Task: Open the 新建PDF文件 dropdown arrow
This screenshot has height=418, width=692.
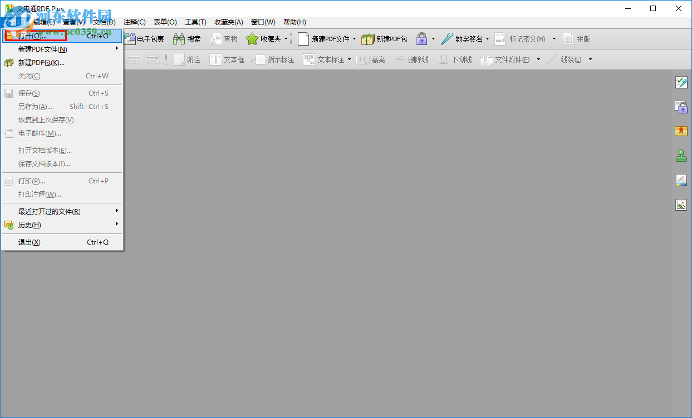Action: click(x=354, y=38)
